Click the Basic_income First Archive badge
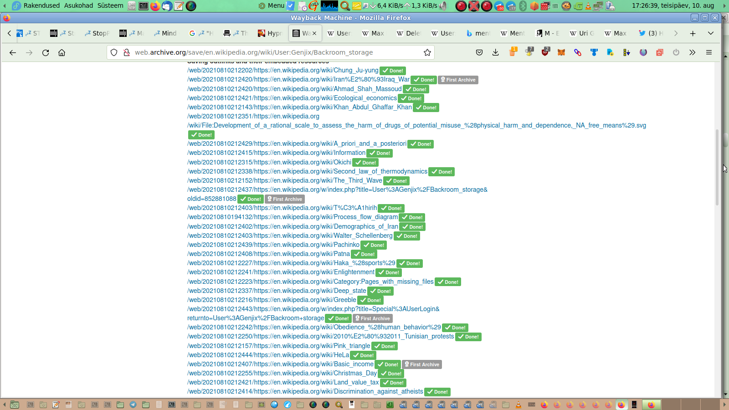The image size is (729, 410). tap(422, 364)
